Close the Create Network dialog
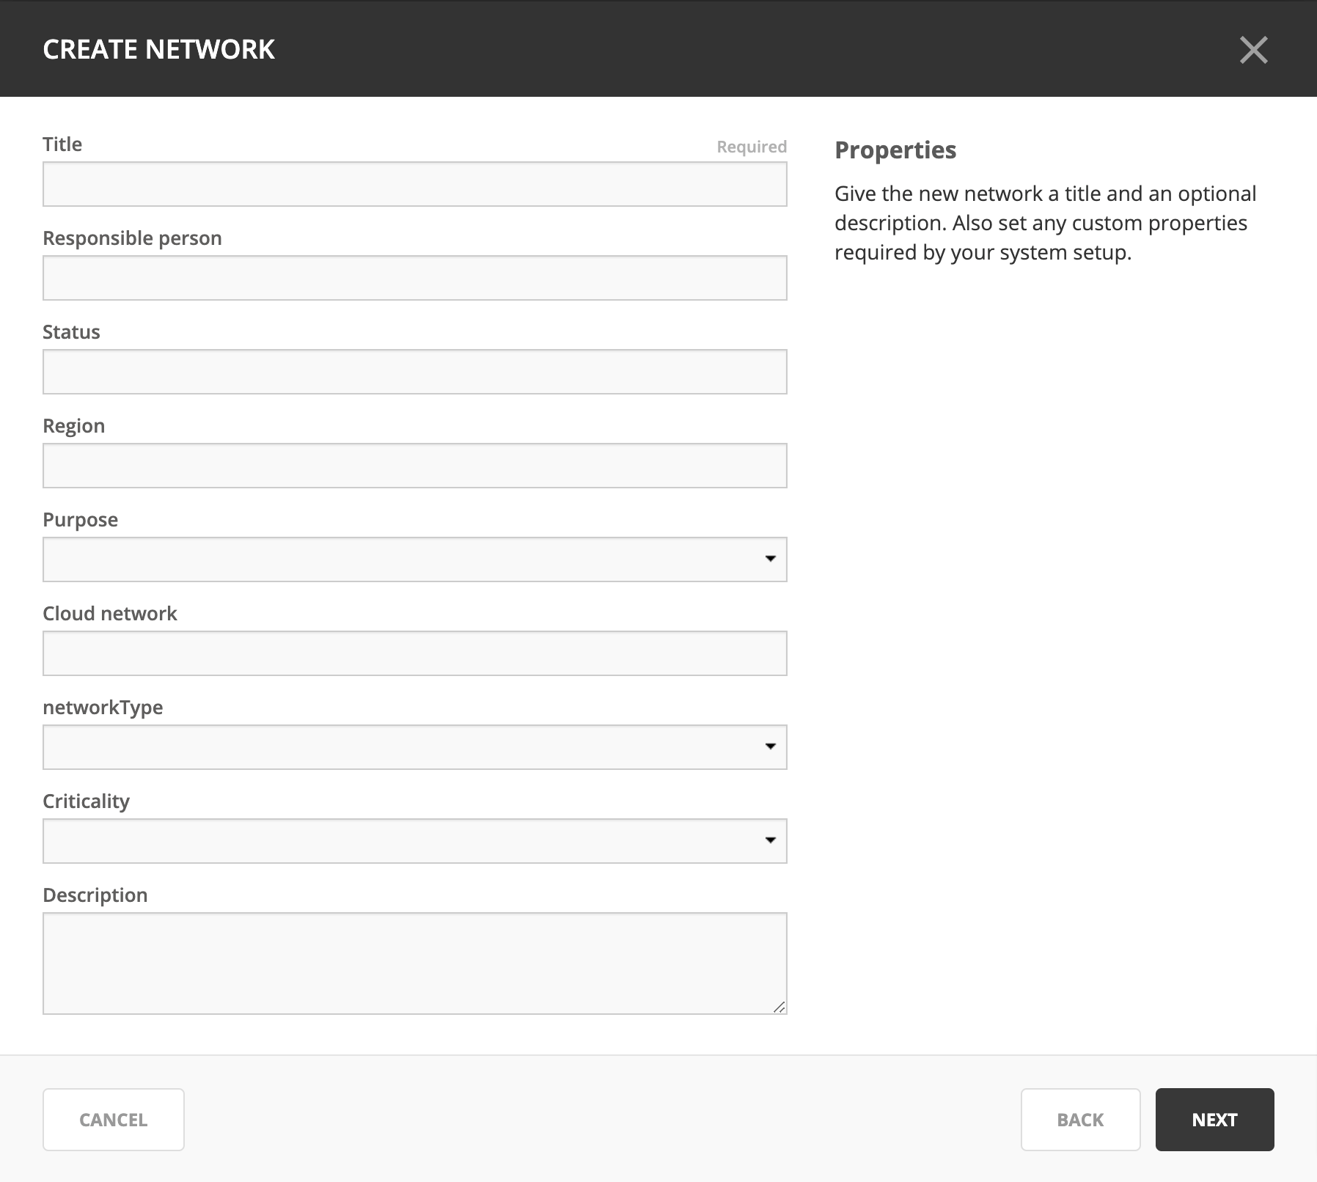The image size is (1317, 1182). coord(1253,50)
